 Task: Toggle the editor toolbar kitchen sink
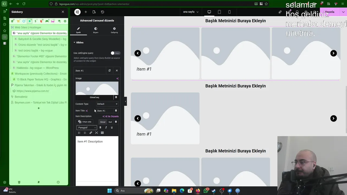point(102,133)
